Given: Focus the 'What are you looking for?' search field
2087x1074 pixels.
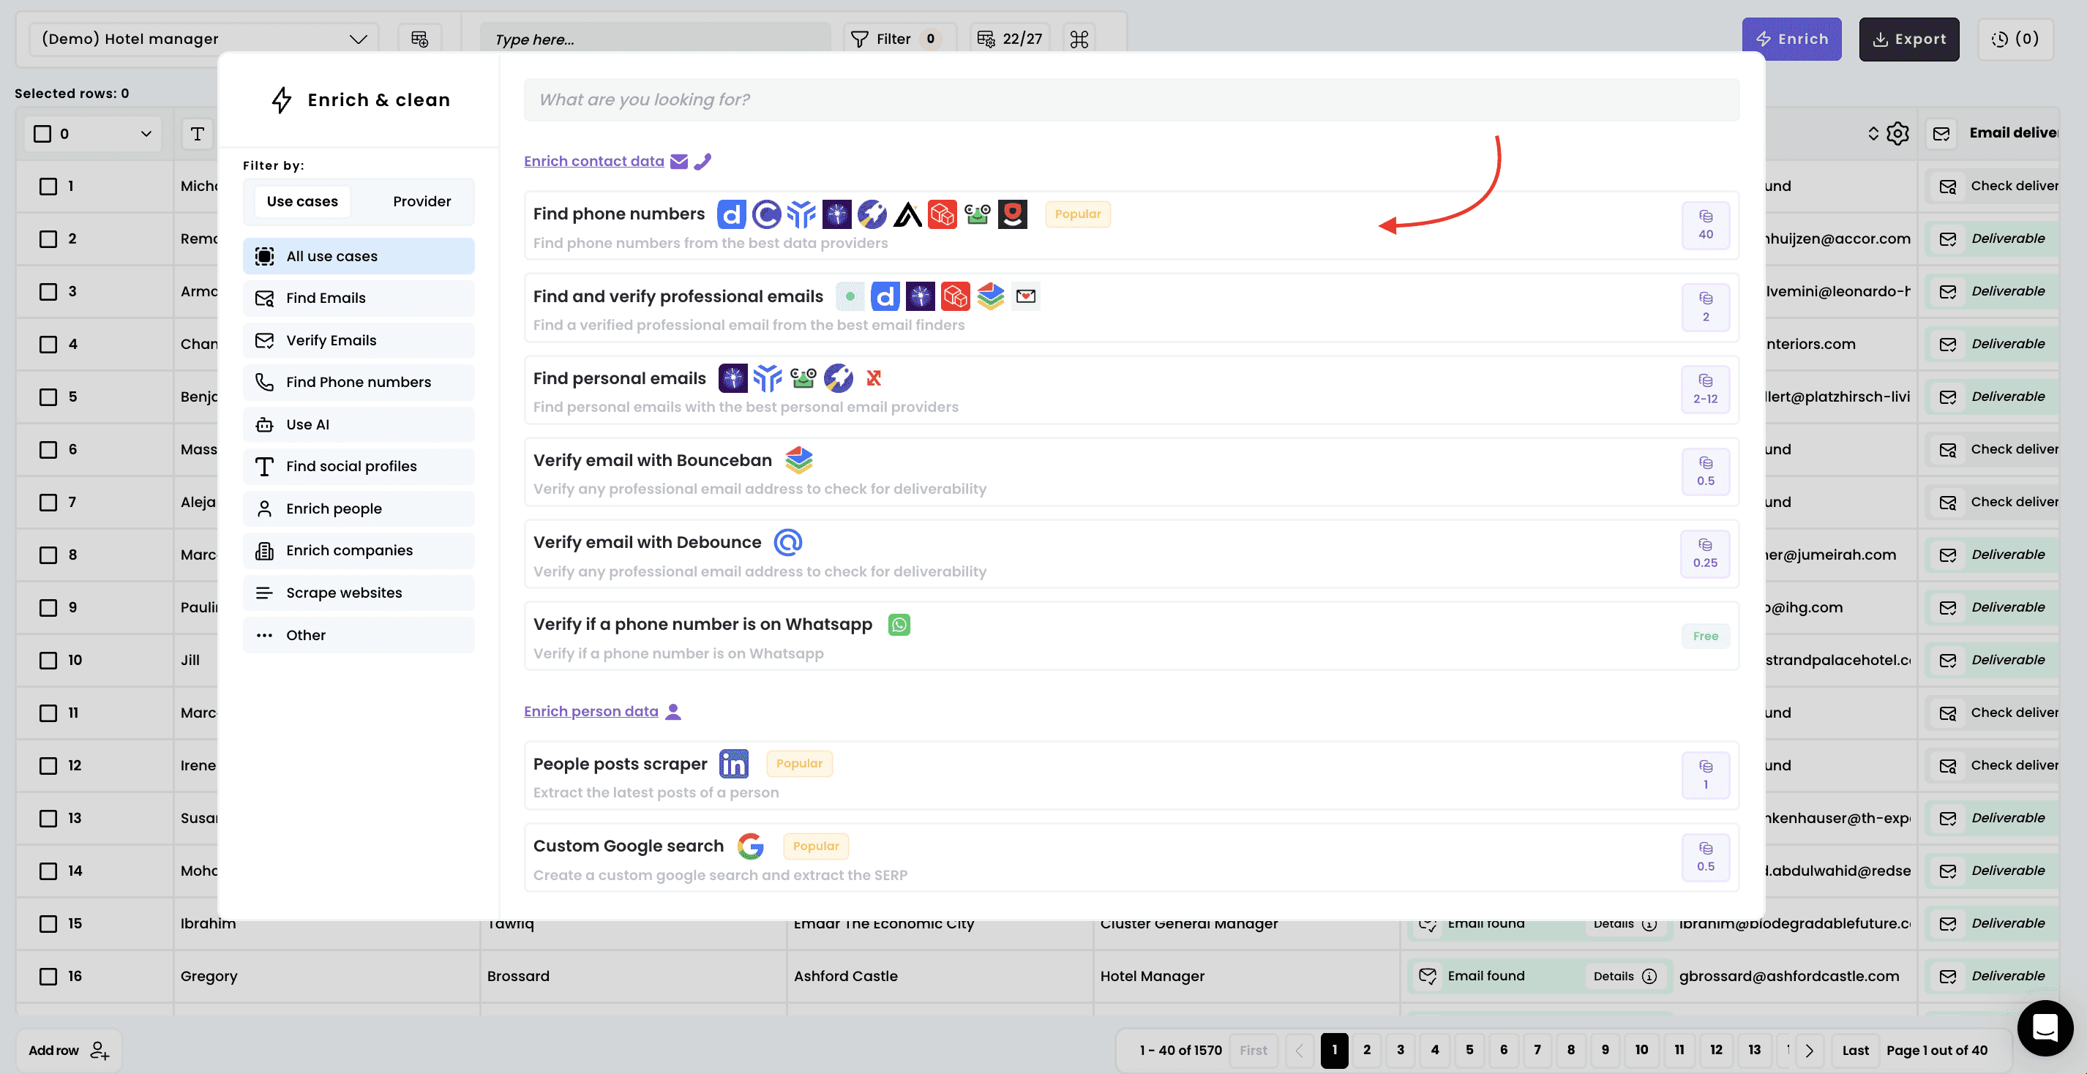Looking at the screenshot, I should tap(1131, 99).
